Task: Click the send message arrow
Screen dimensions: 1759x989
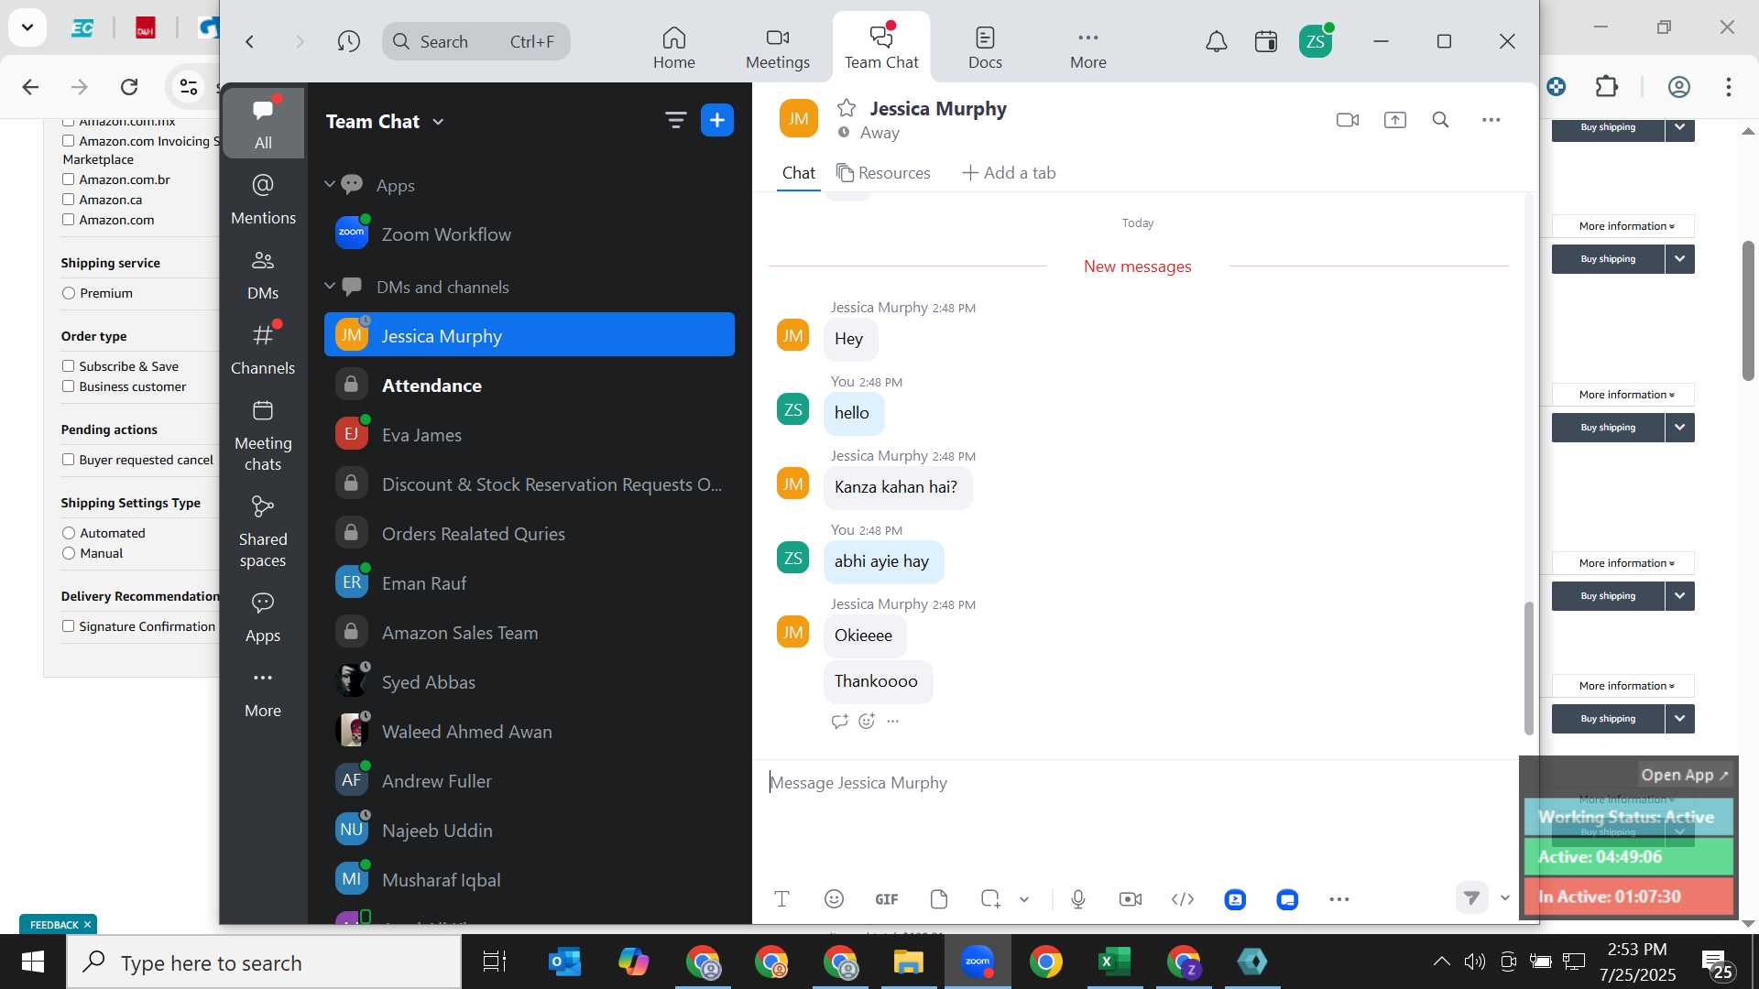Action: coord(1471,898)
